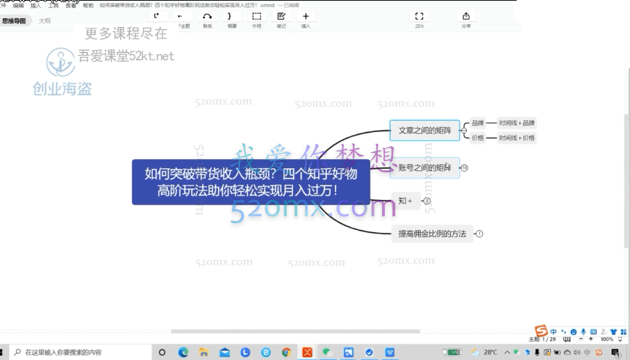Open WPS Writer from taskbar

click(x=390, y=352)
